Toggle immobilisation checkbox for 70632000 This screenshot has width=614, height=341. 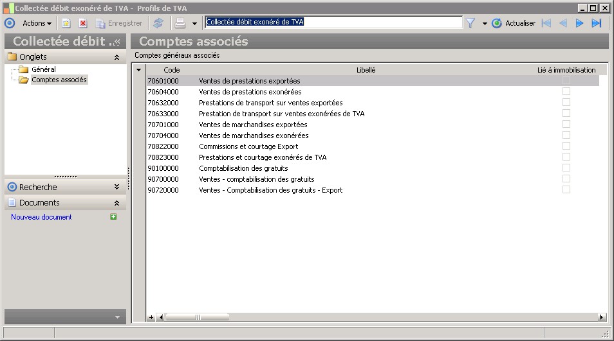(566, 102)
